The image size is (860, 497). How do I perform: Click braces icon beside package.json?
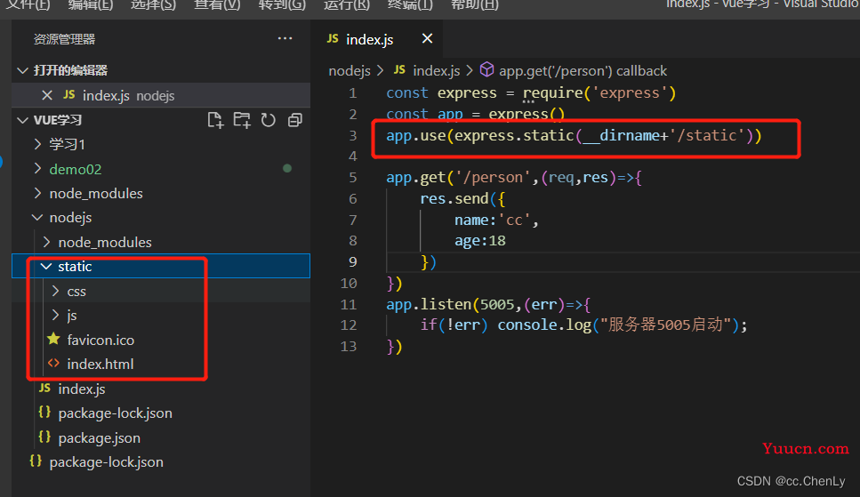click(45, 437)
